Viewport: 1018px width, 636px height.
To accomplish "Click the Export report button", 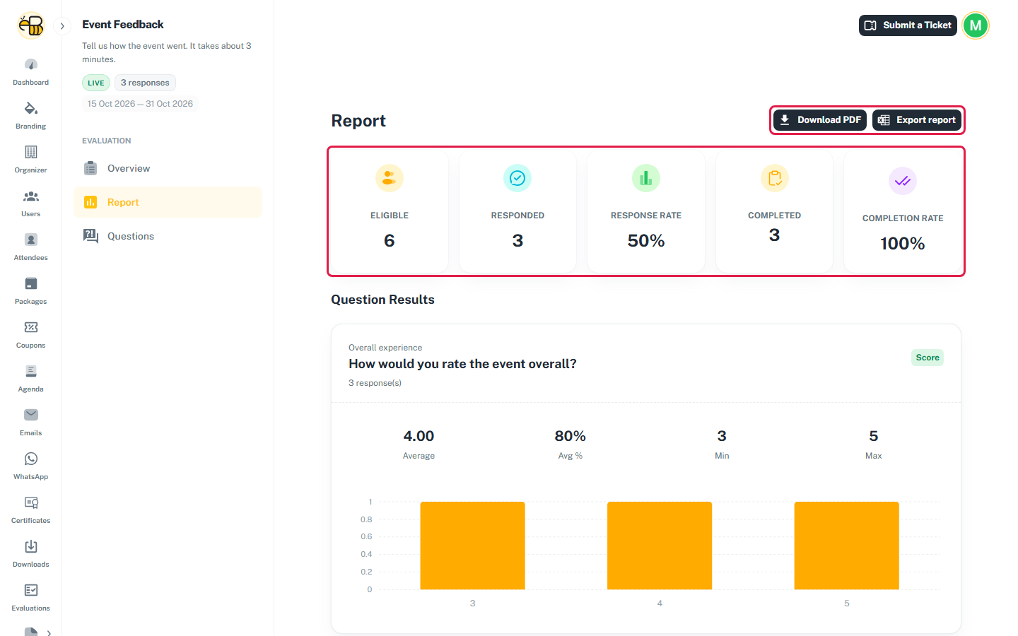I will (x=917, y=120).
